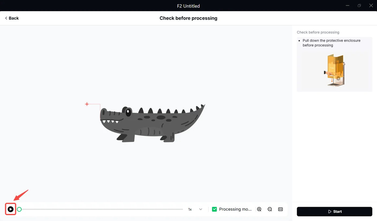Close the F2 Untitled window
Screen dimensions: 377x221
(371, 6)
